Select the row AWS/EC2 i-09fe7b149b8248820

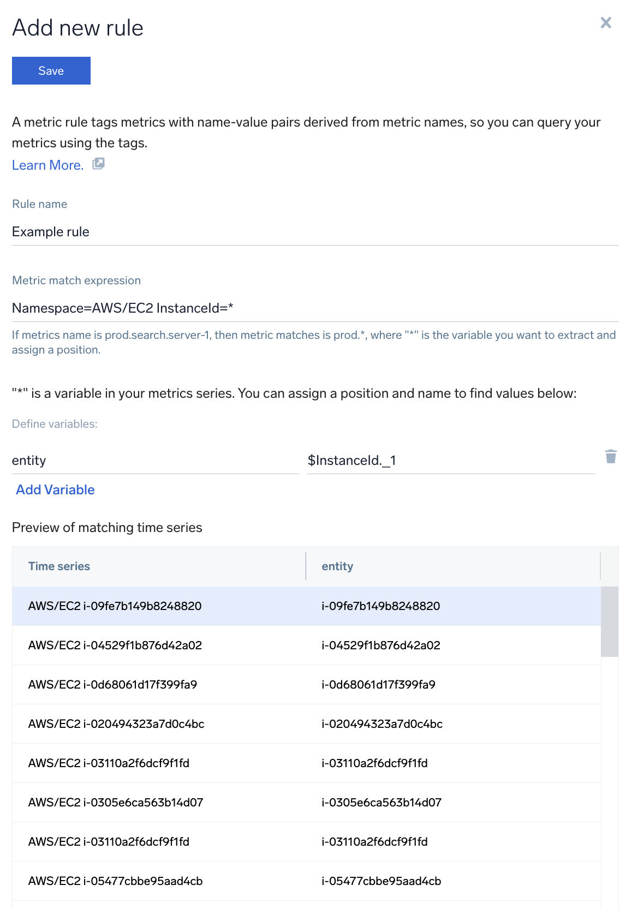pyautogui.click(x=115, y=606)
